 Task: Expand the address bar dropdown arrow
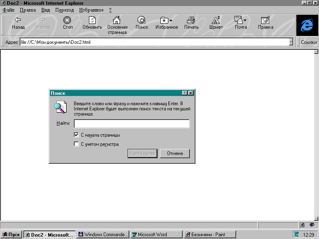(291, 42)
